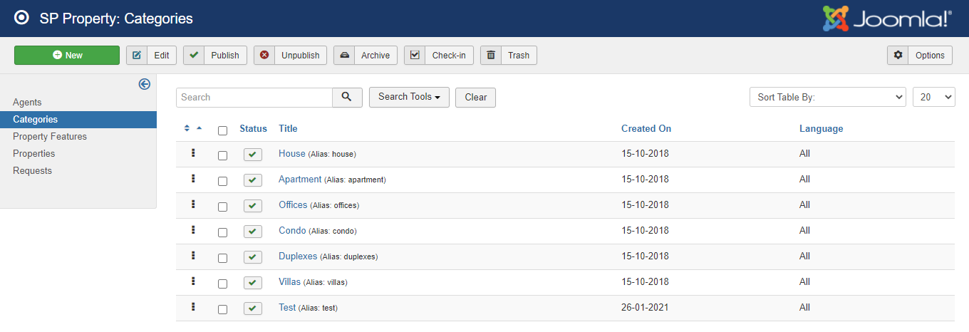This screenshot has width=969, height=332.
Task: Open Property Features in the sidebar
Action: 50,137
